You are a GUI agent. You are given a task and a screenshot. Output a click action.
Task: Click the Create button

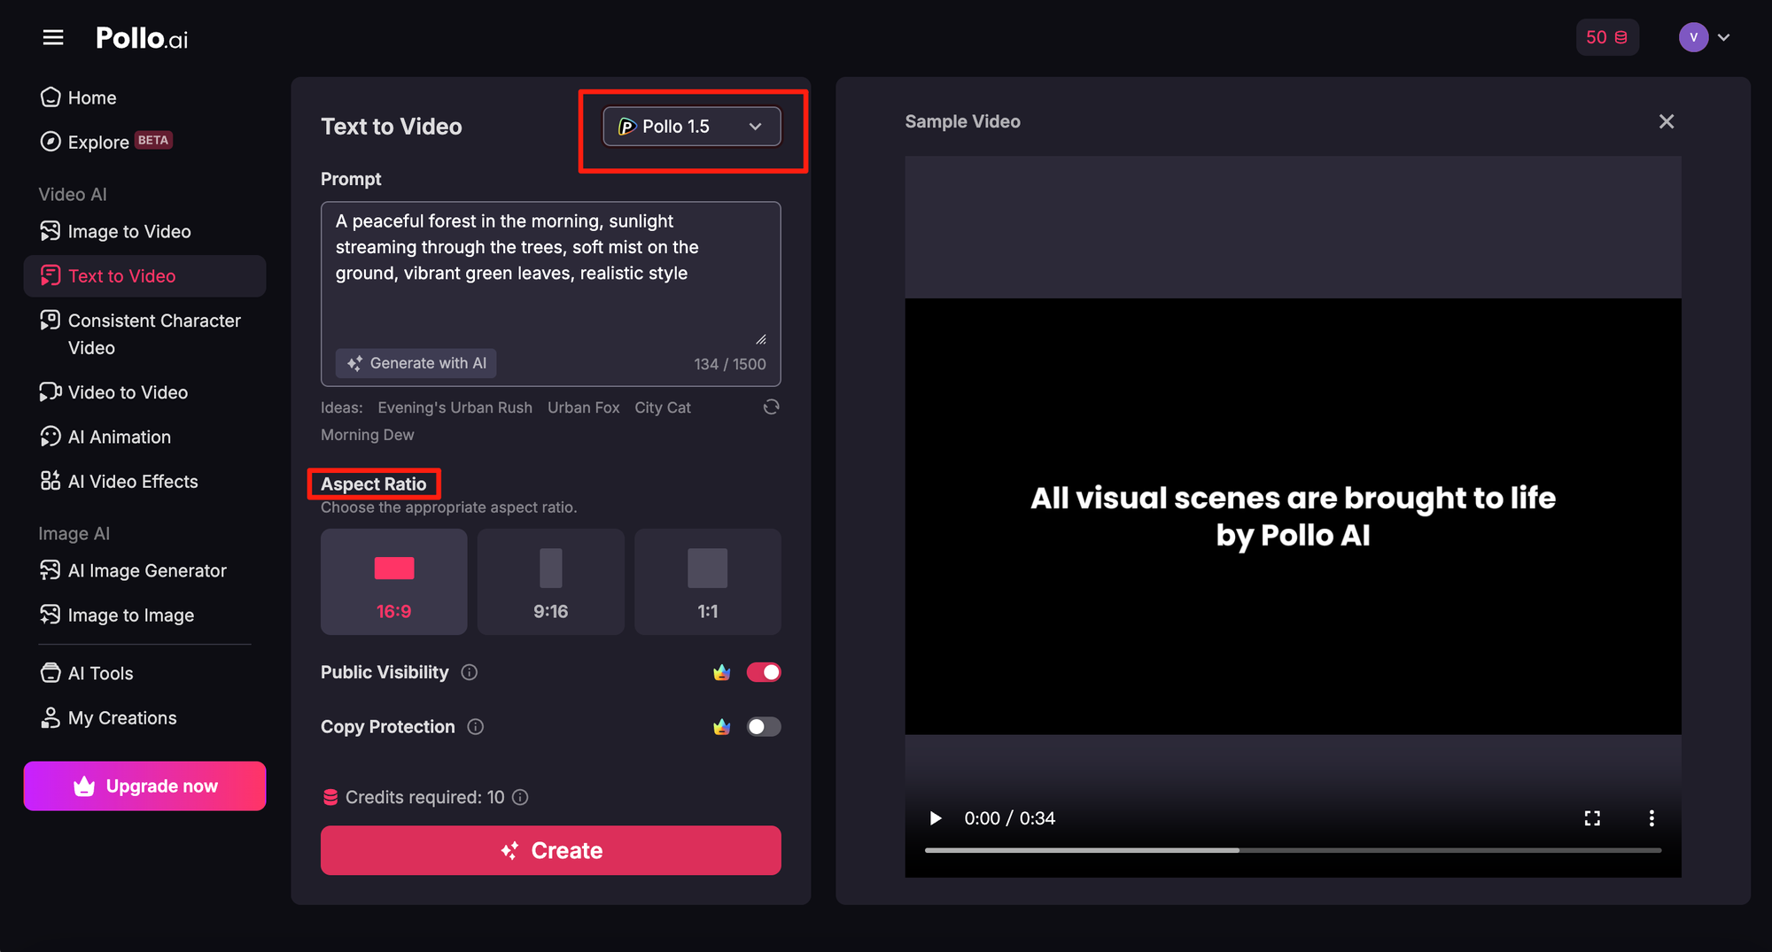pyautogui.click(x=550, y=850)
